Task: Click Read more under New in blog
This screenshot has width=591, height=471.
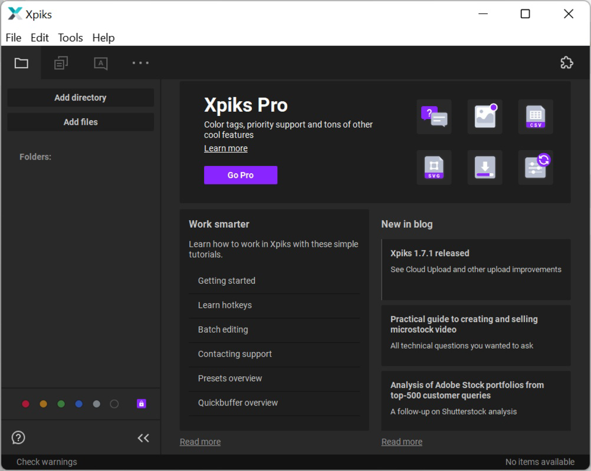Action: coord(402,442)
